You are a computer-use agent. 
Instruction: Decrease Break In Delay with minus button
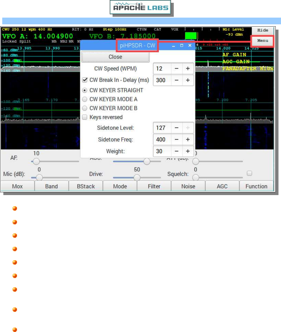click(177, 80)
